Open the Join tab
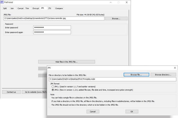178x118 pixels. 12,8
